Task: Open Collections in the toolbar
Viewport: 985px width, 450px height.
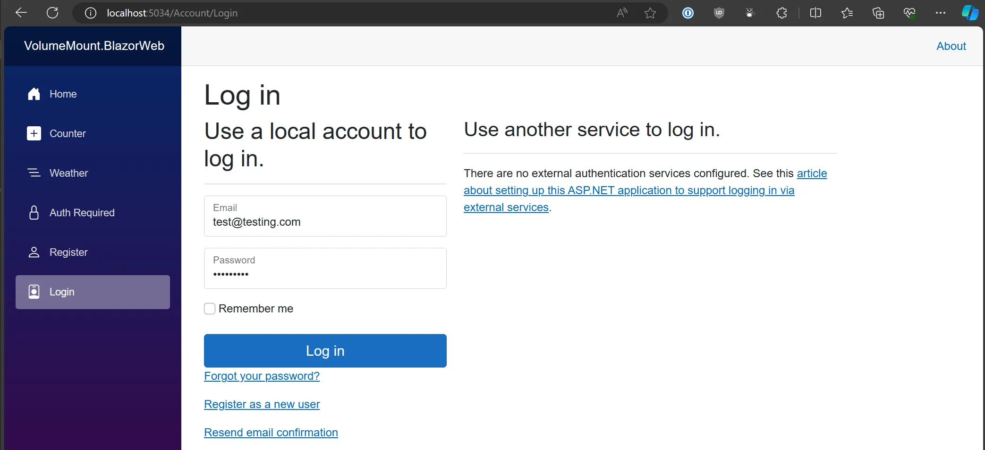Action: [x=879, y=13]
